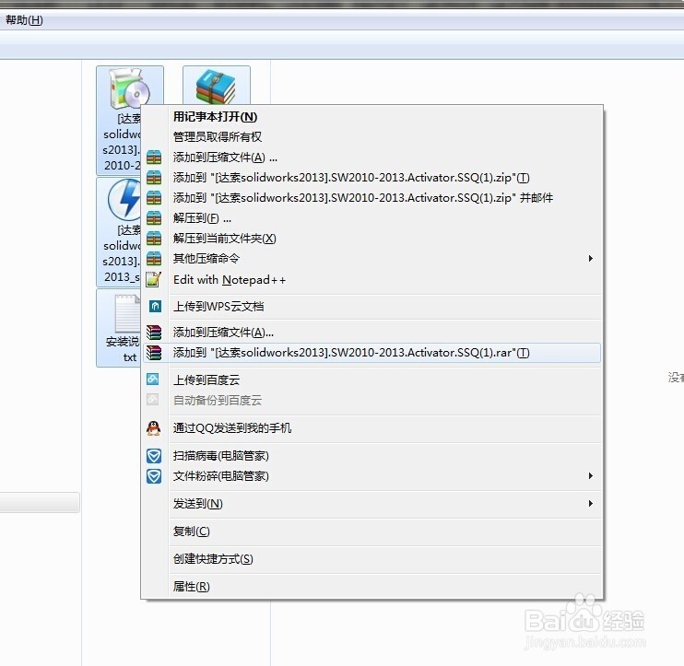Open 文件粉碎(电脑管家) entry
The image size is (684, 666).
[x=220, y=476]
